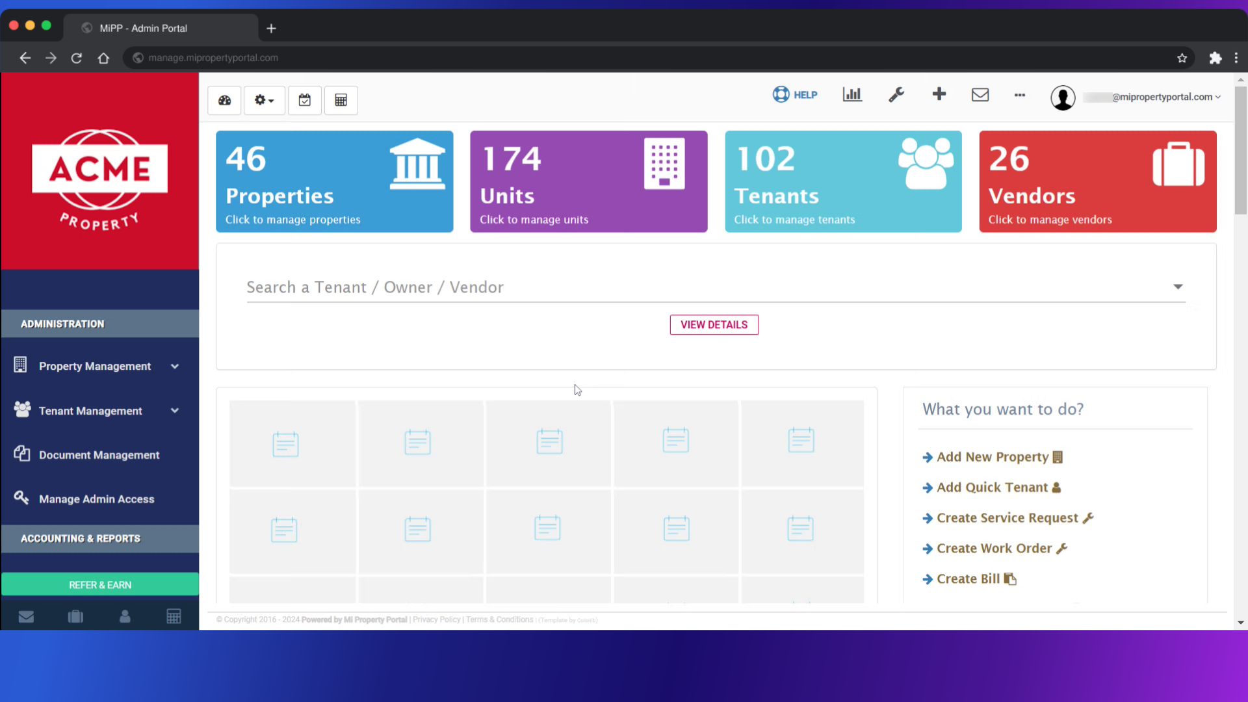Image resolution: width=1248 pixels, height=702 pixels.
Task: Click the browser home icon
Action: point(103,58)
